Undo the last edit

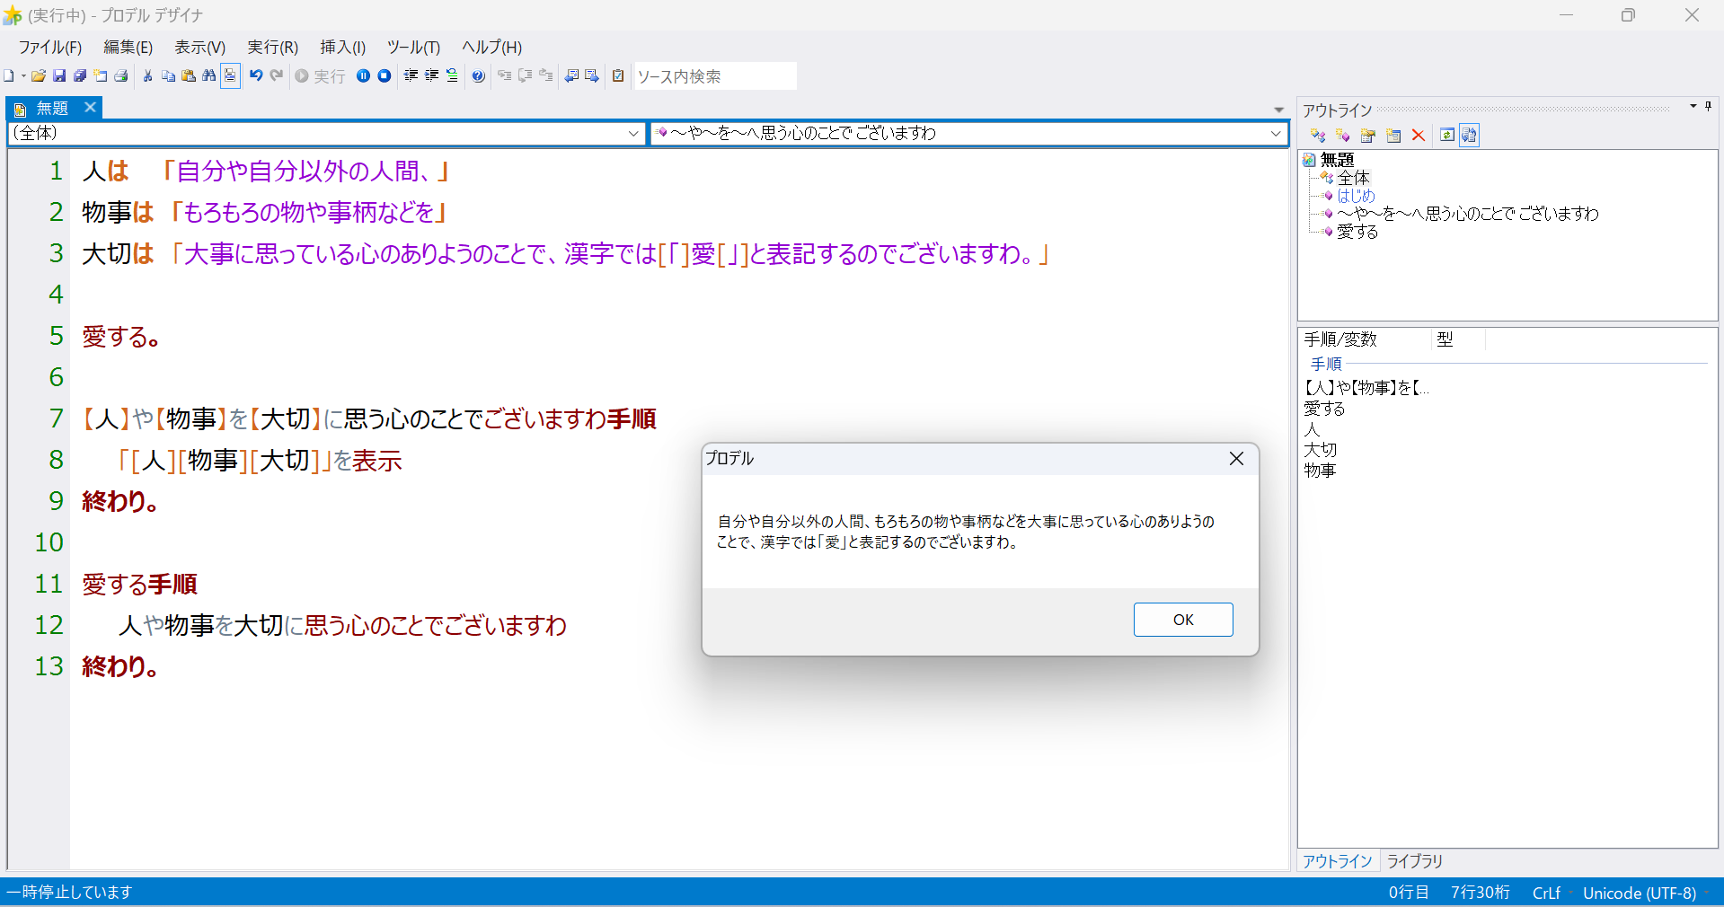256,76
